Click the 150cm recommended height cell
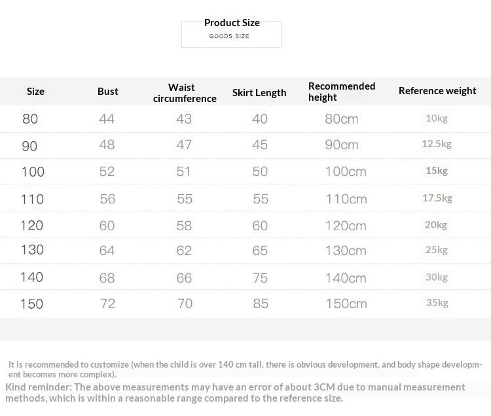Screen dimensions: 491x416 coord(346,304)
